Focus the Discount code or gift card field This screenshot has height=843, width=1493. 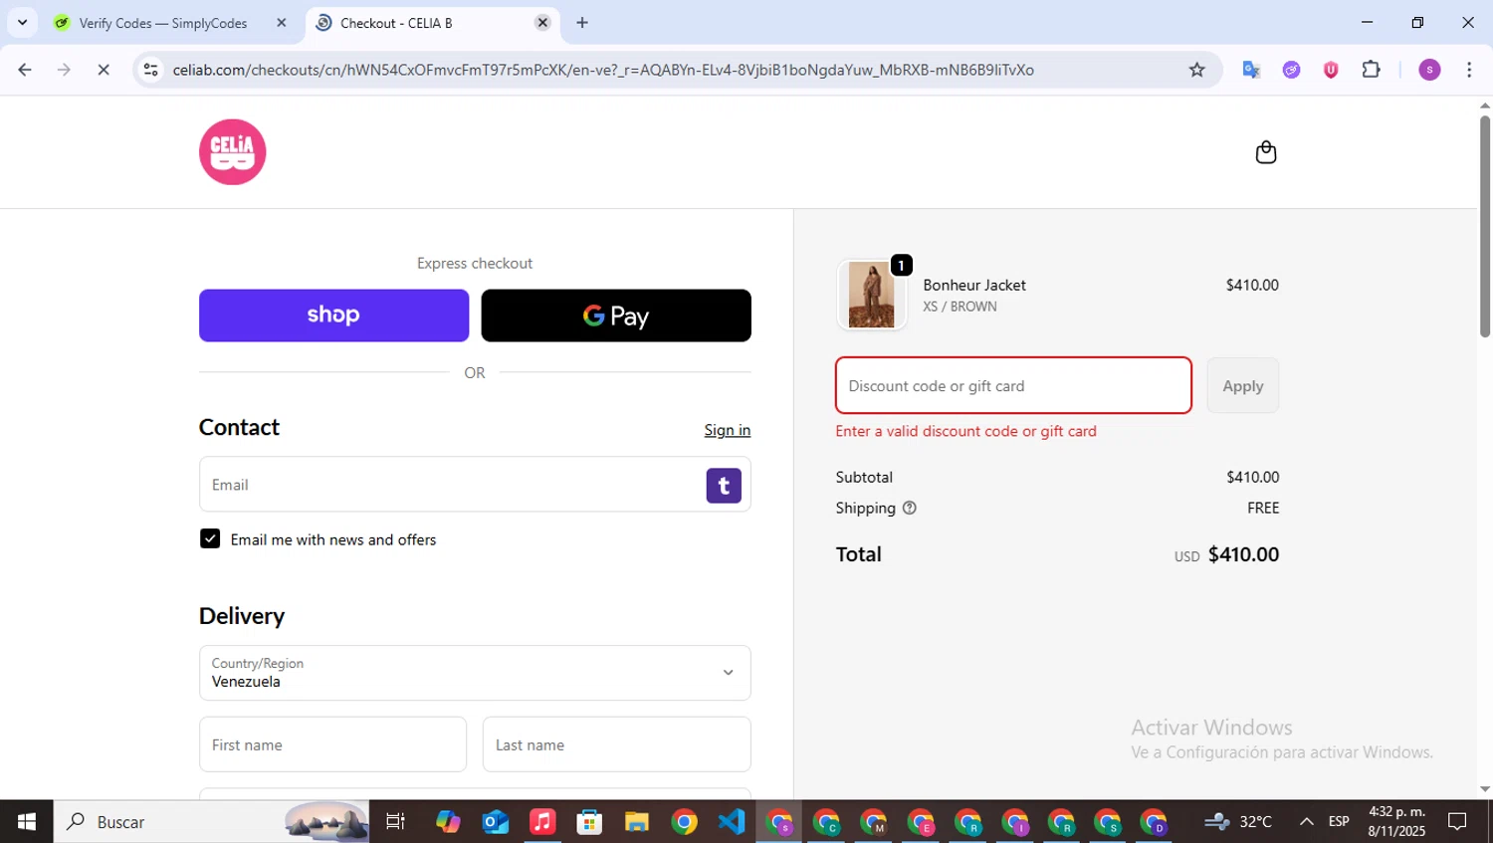coord(1013,386)
